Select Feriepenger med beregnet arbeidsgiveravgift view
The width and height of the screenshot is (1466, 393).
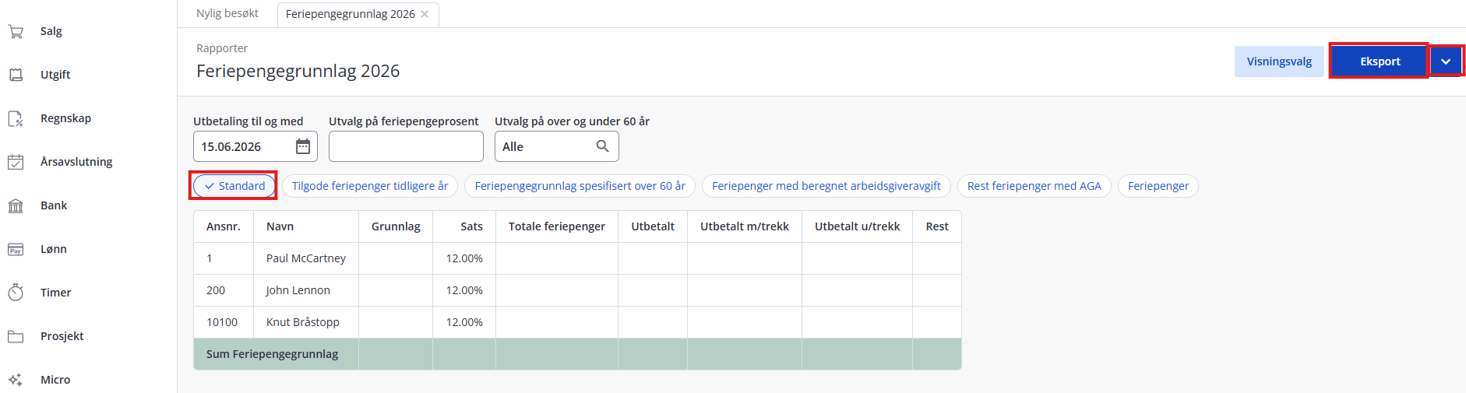(826, 186)
